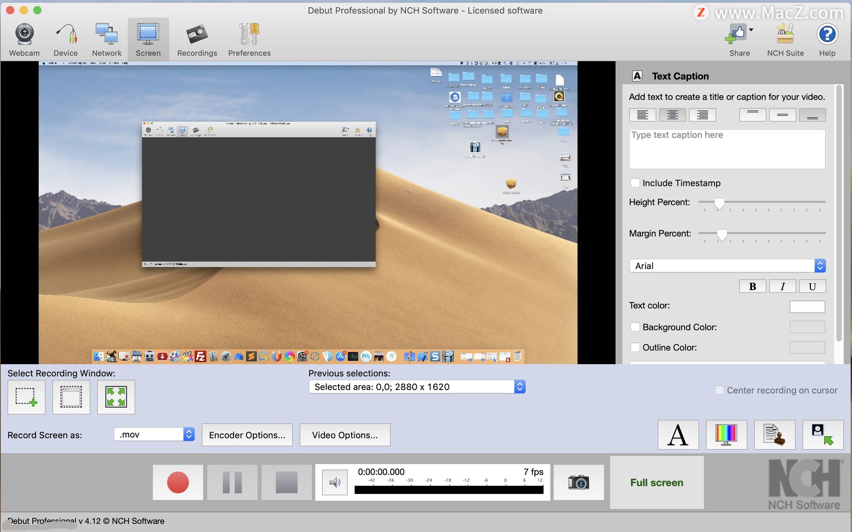Viewport: 852px width, 532px height.
Task: Open the .mov format dropdown
Action: click(x=154, y=434)
